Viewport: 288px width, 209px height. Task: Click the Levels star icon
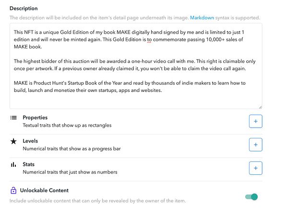pos(13,141)
